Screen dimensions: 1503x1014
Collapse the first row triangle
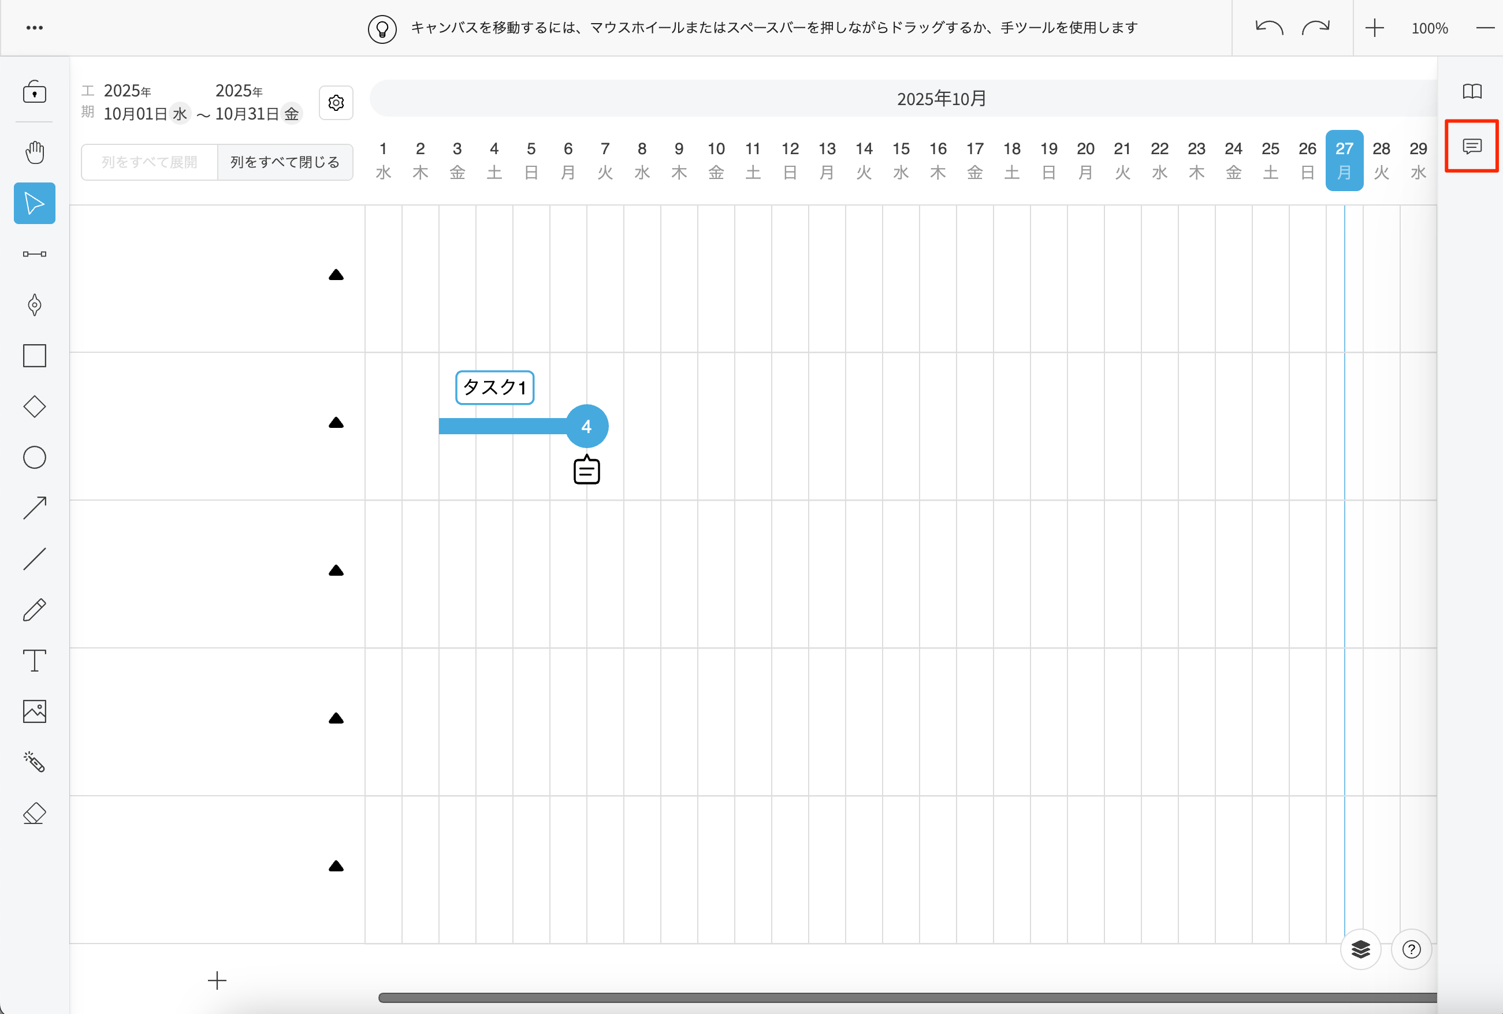[336, 275]
